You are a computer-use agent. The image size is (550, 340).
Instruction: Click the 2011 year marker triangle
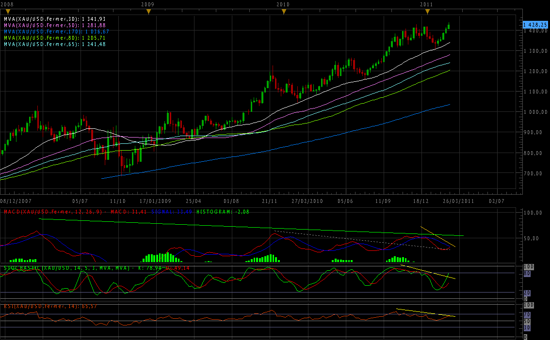[x=427, y=12]
